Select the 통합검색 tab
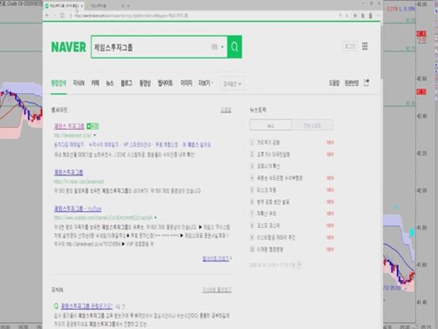The width and height of the screenshot is (438, 329). [x=58, y=83]
